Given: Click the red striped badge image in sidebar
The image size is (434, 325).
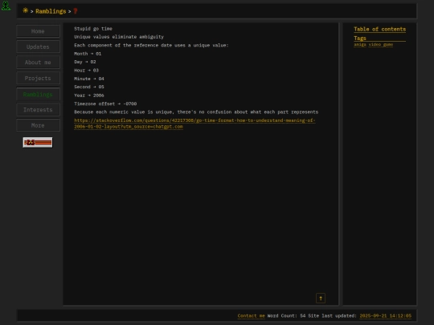Looking at the screenshot, I should pyautogui.click(x=37, y=143).
